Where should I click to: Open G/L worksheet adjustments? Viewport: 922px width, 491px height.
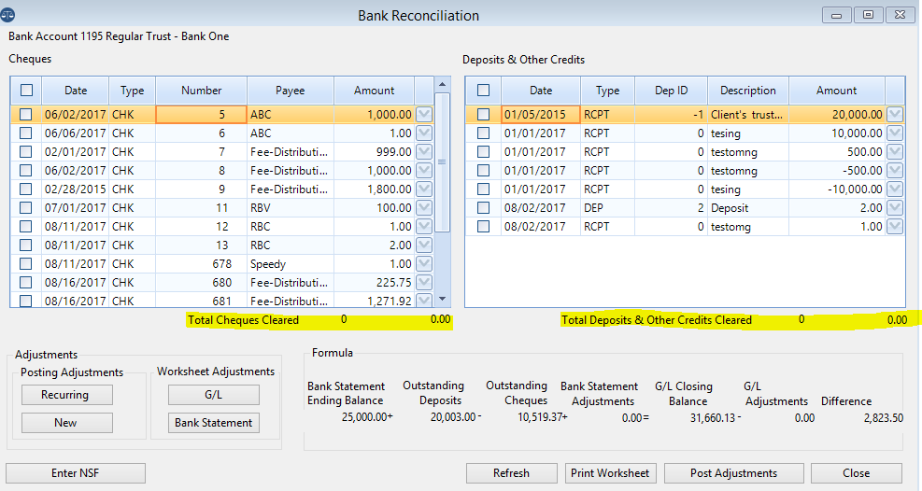point(213,395)
